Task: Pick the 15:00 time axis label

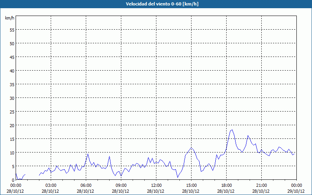Action: click(191, 186)
